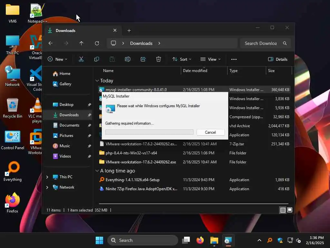
Task: Show hidden tray icons chevron
Action: click(x=259, y=240)
